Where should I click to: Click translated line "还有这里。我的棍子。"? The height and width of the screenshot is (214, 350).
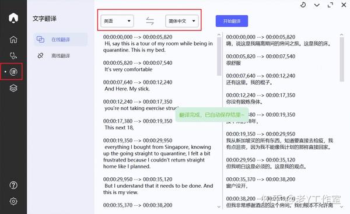(x=249, y=82)
